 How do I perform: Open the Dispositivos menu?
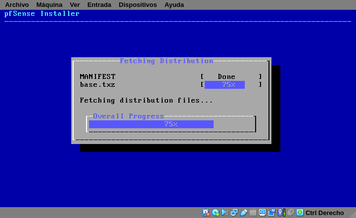point(137,5)
